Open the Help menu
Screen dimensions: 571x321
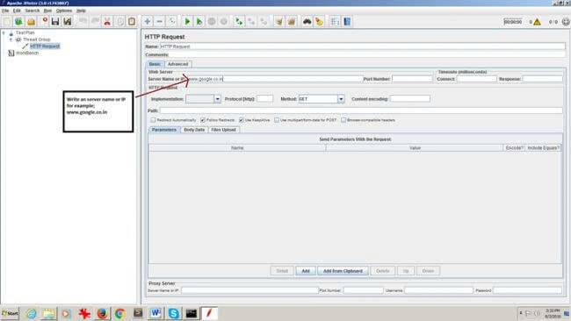coord(81,11)
